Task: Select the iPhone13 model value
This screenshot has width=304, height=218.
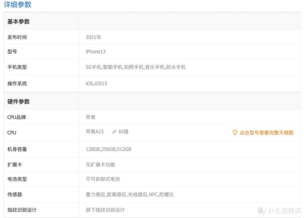Action: pyautogui.click(x=96, y=51)
